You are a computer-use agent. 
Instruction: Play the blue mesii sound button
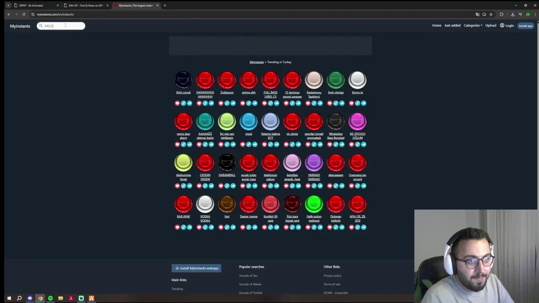(x=248, y=121)
